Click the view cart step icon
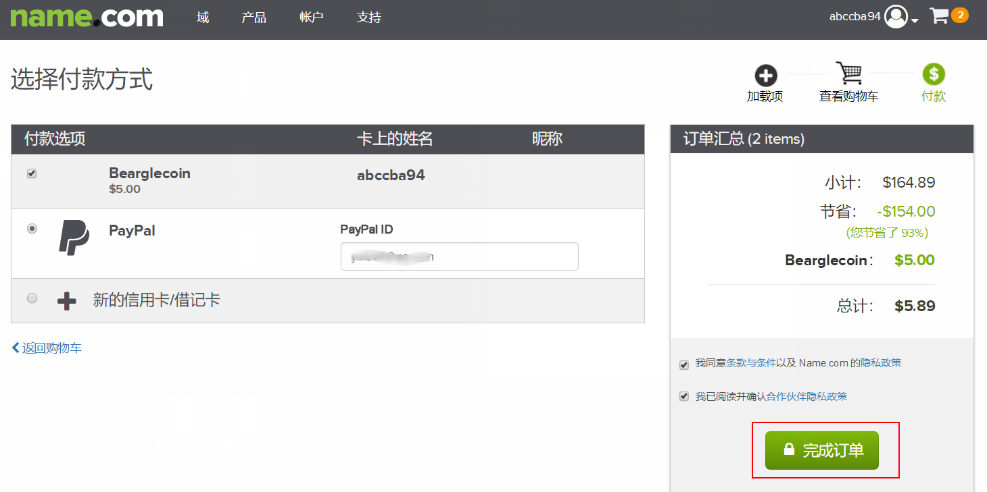 coord(848,73)
